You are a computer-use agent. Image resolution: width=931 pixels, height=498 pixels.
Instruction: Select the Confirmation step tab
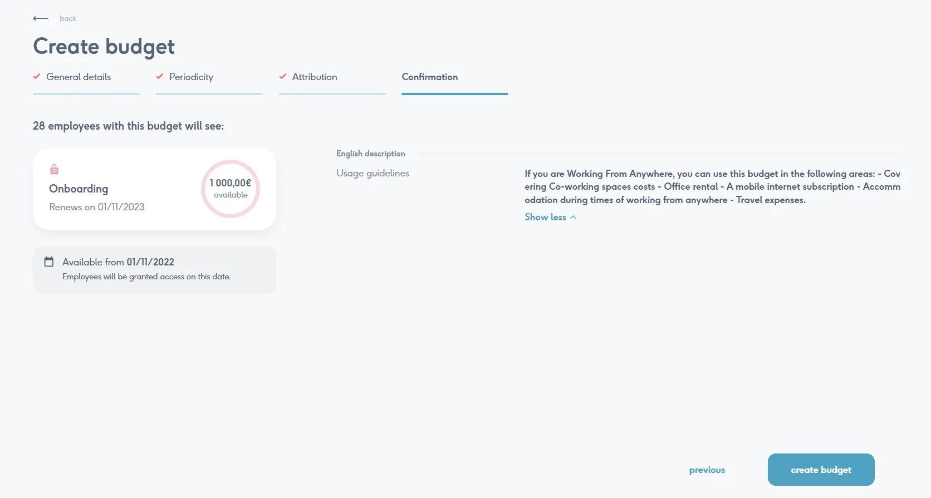[x=430, y=77]
